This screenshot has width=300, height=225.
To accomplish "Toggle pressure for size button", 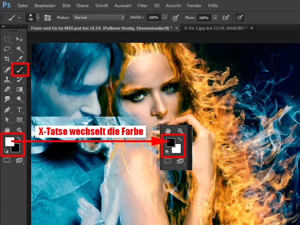I will [x=240, y=18].
